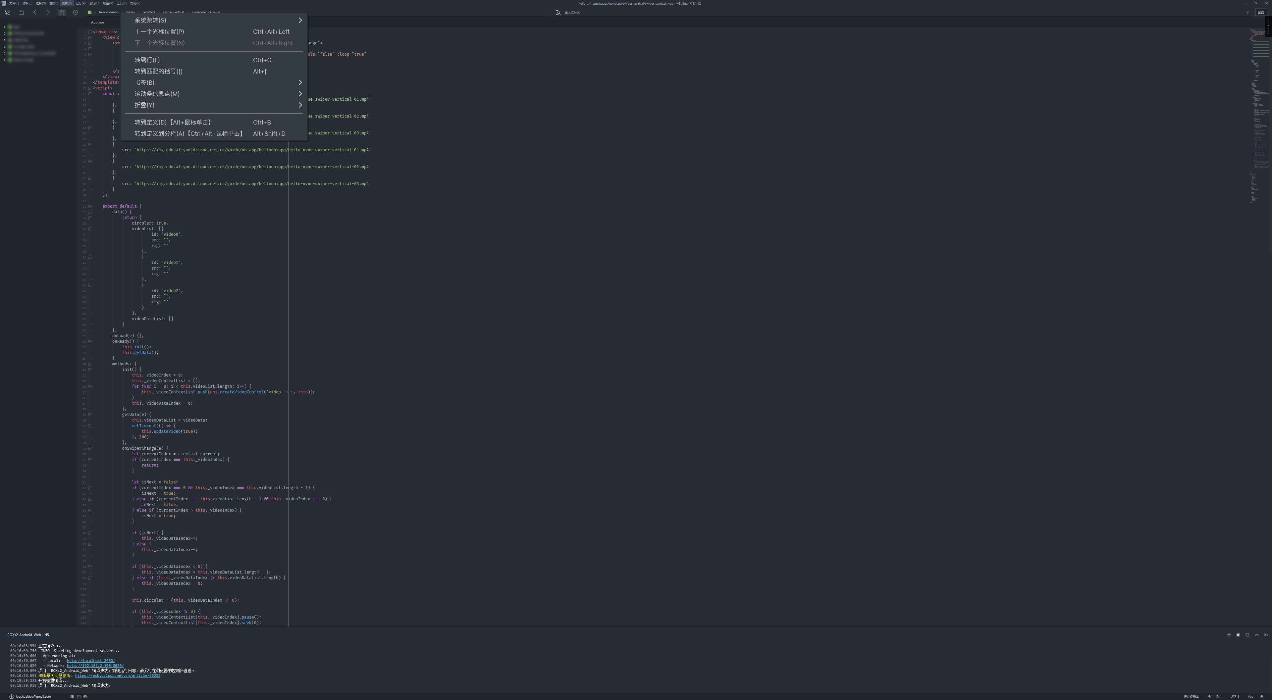The height and width of the screenshot is (700, 1272).
Task: Restart the run in console
Action: [1229, 635]
